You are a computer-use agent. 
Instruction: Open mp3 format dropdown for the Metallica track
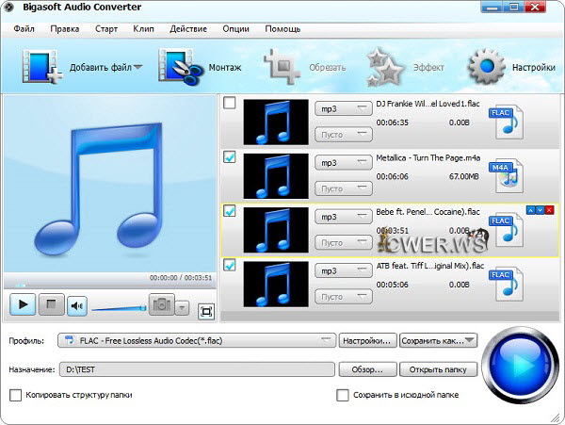(344, 163)
